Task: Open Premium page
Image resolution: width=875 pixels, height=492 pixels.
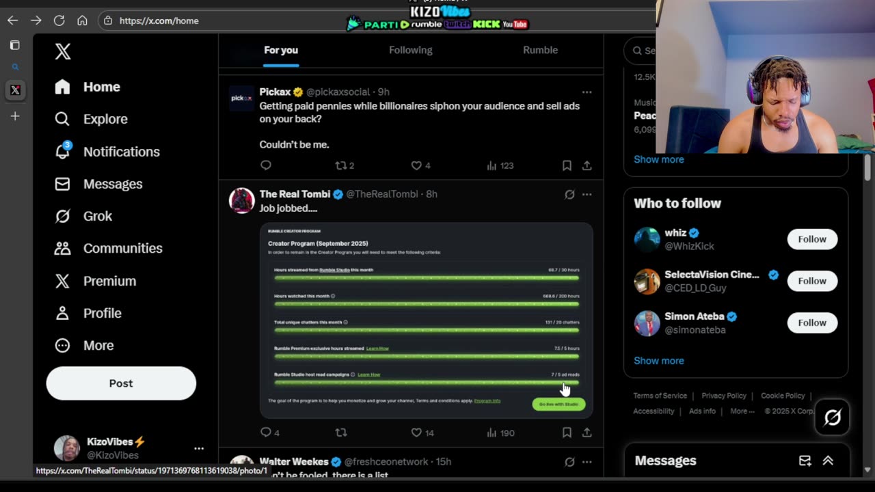Action: tap(95, 281)
